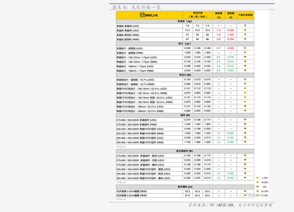The width and height of the screenshot is (294, 212).
Task: Select the figure title '图表 5: 光伏价格一览'
Action: (x=136, y=7)
